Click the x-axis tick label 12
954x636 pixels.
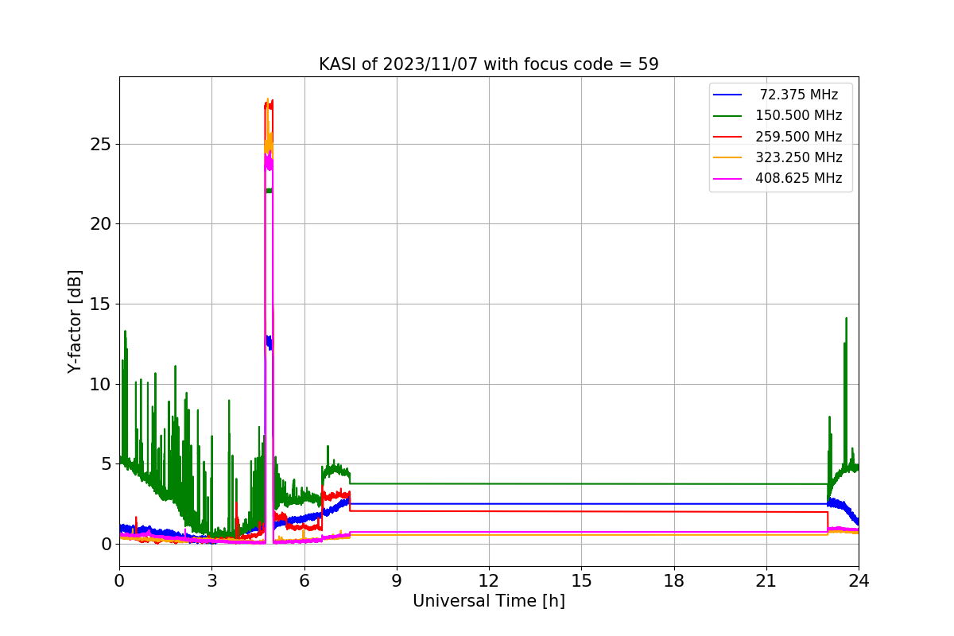489,581
